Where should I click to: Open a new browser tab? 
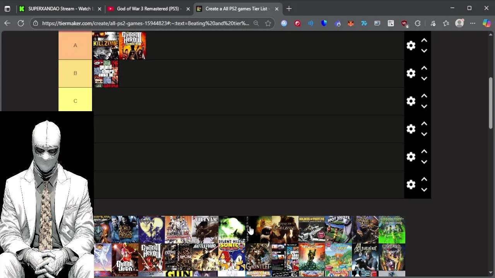[289, 8]
